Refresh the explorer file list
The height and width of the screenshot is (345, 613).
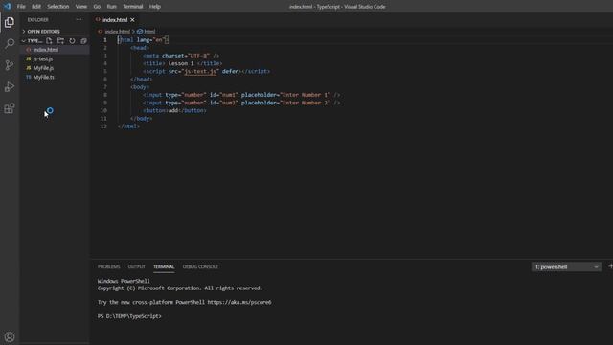[x=72, y=40]
